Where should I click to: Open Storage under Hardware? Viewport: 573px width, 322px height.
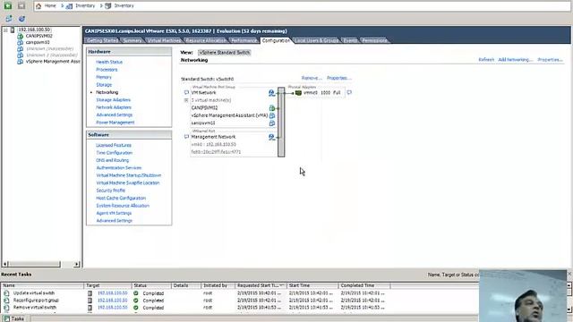pyautogui.click(x=104, y=85)
